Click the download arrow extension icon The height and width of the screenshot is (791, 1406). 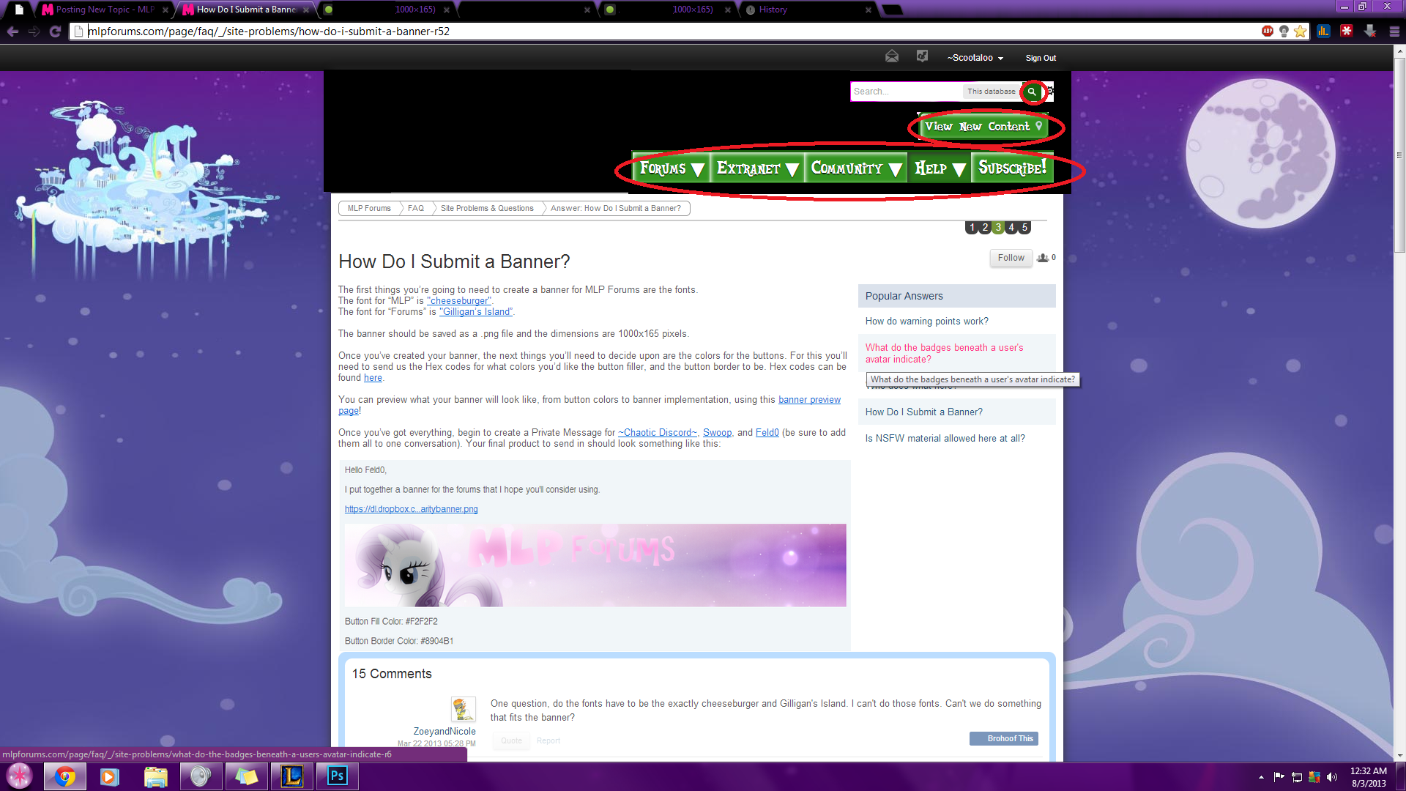[x=1370, y=31]
